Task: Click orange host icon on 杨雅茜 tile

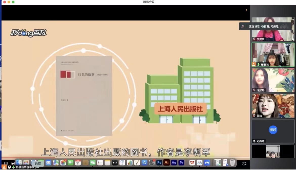Action: [254, 65]
